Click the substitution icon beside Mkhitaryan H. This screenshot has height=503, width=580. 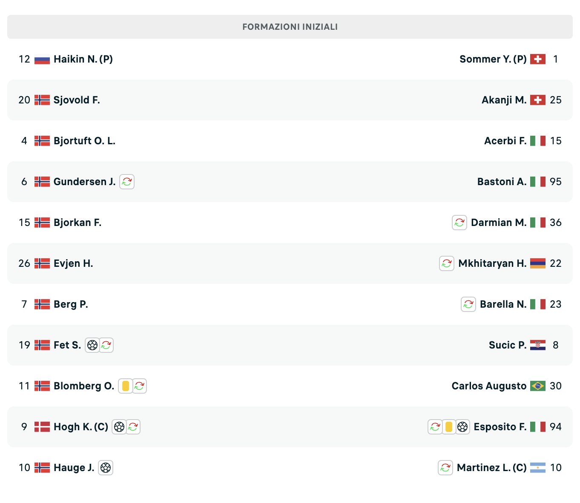446,263
